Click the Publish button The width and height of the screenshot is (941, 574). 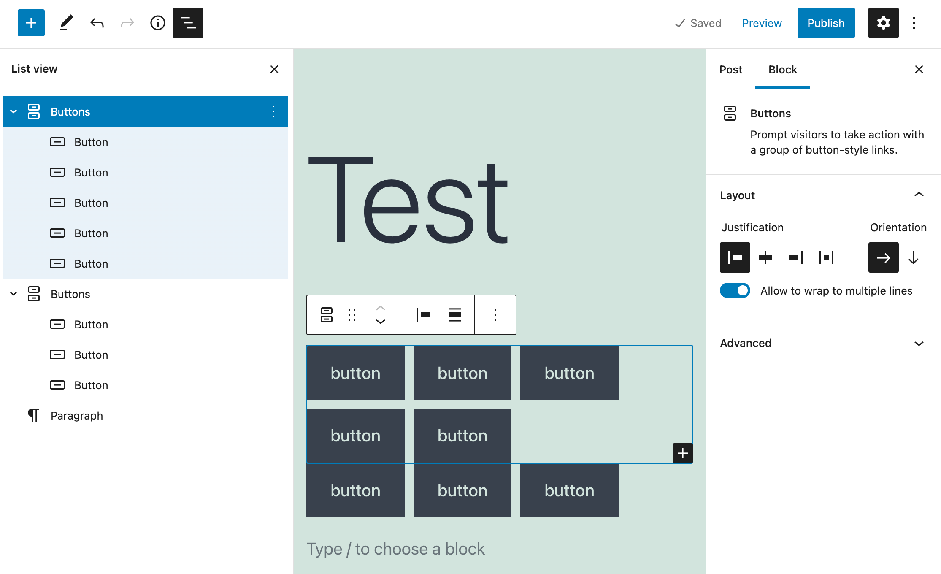825,23
